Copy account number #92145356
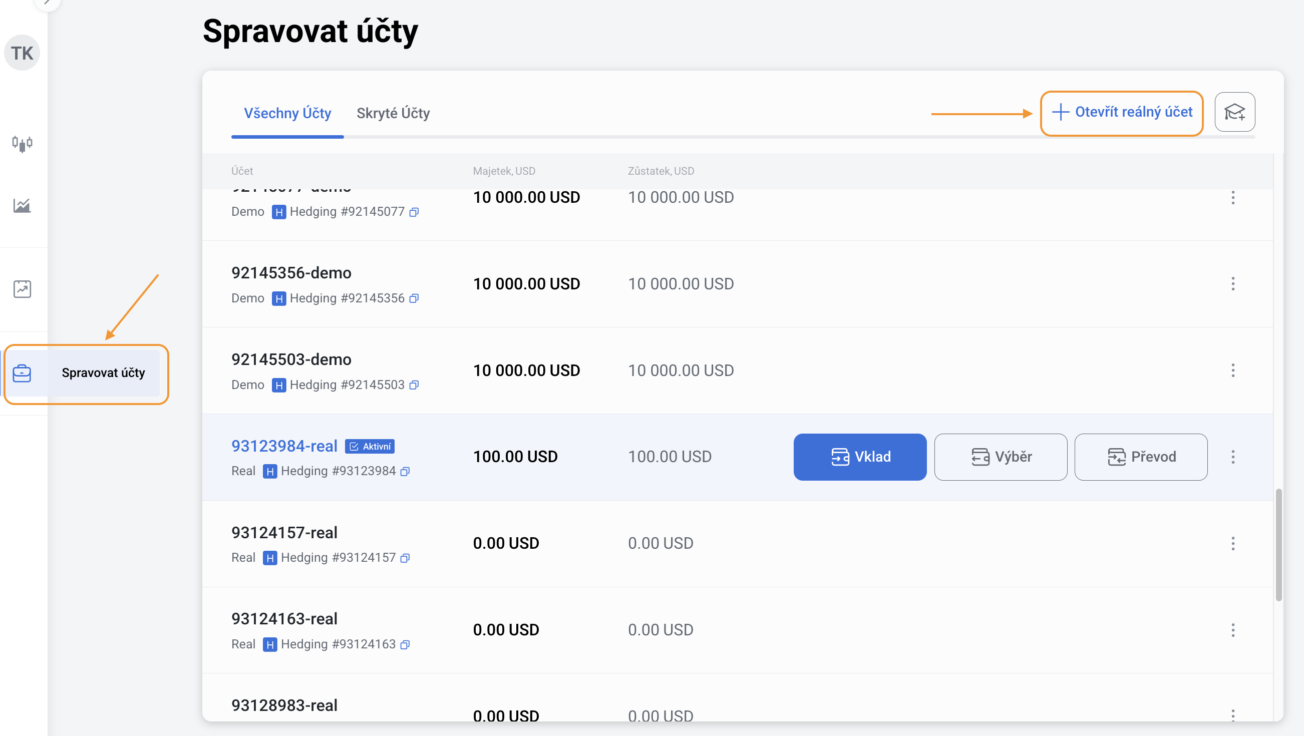The height and width of the screenshot is (736, 1304). coord(414,298)
